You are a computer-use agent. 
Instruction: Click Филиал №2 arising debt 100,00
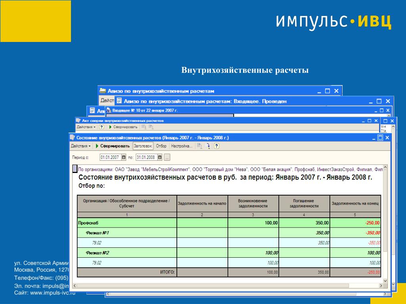[x=271, y=253]
